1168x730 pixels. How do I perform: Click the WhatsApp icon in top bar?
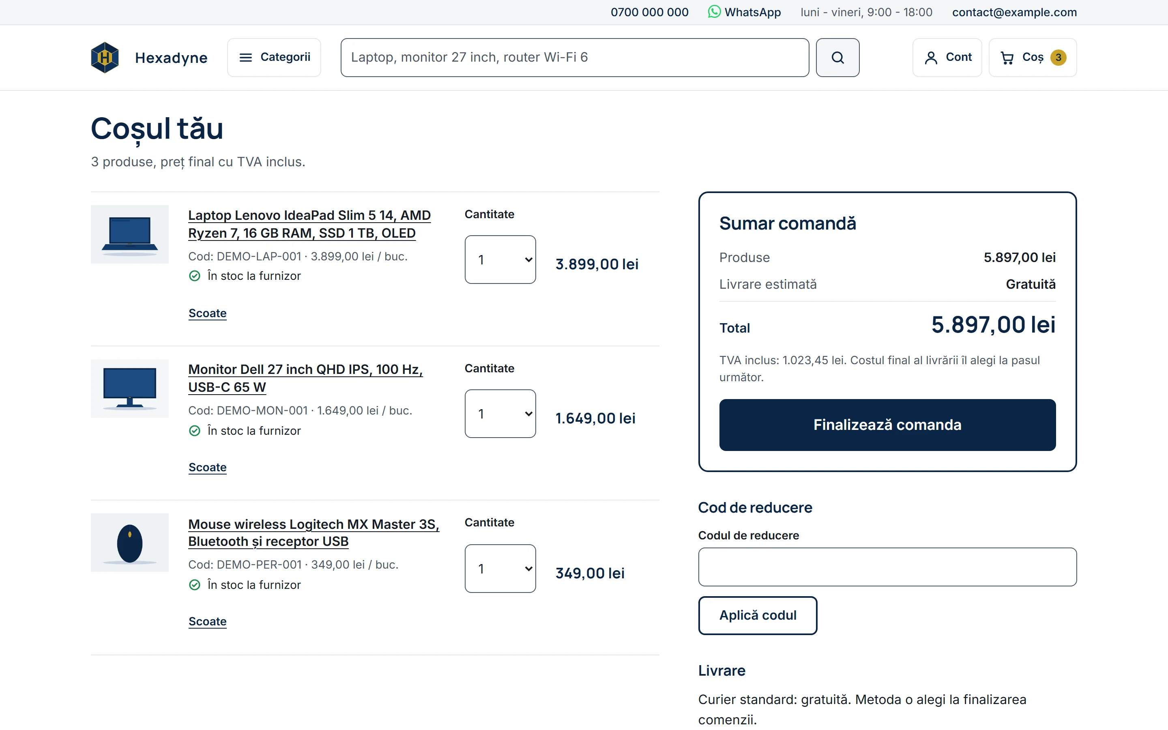click(714, 12)
